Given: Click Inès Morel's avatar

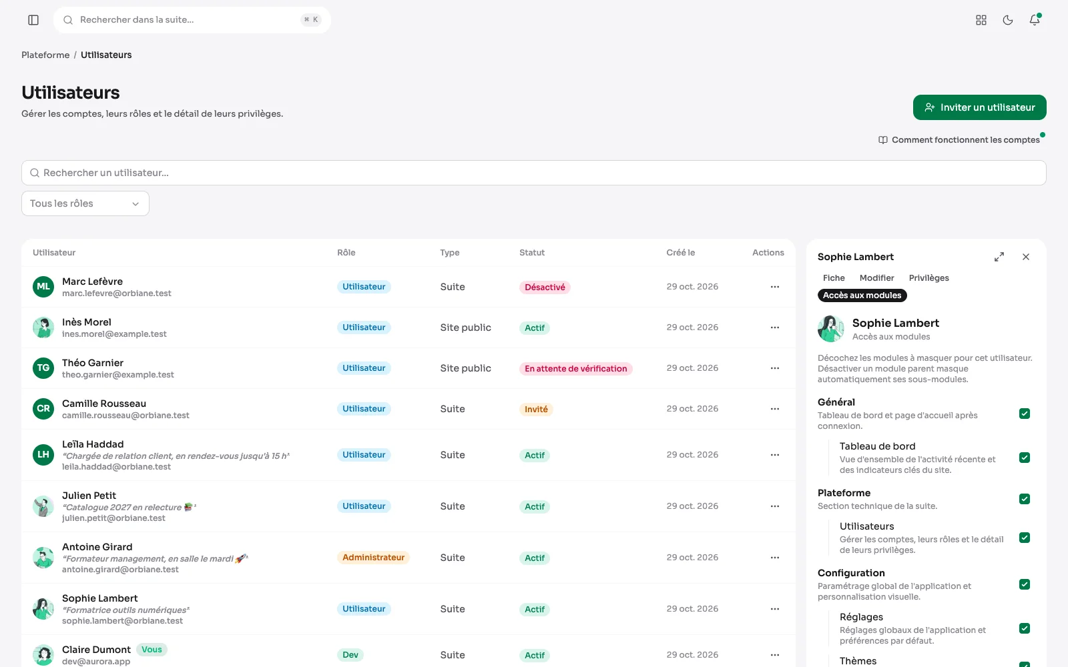Looking at the screenshot, I should point(43,327).
